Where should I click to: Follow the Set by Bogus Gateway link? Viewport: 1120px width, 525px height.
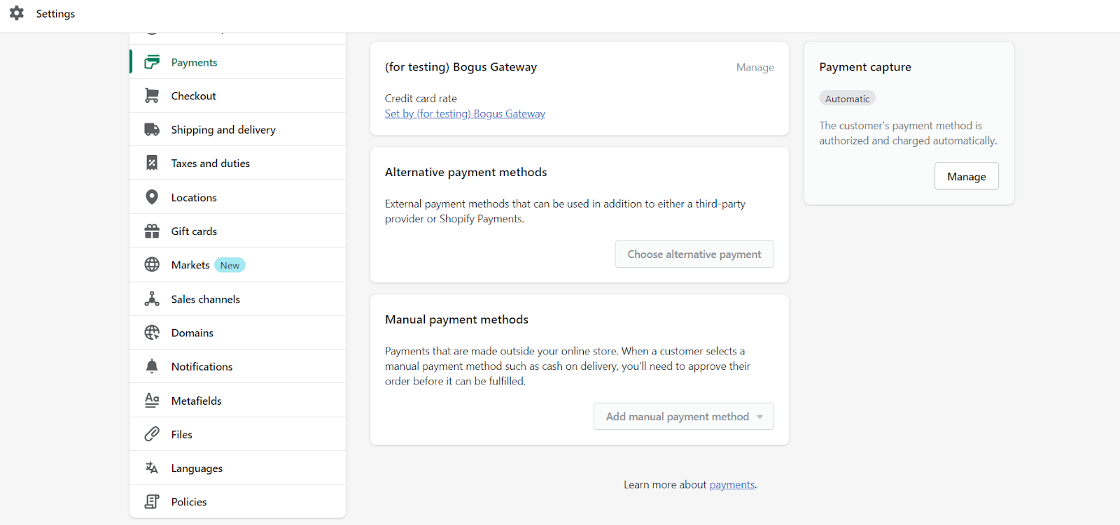465,114
